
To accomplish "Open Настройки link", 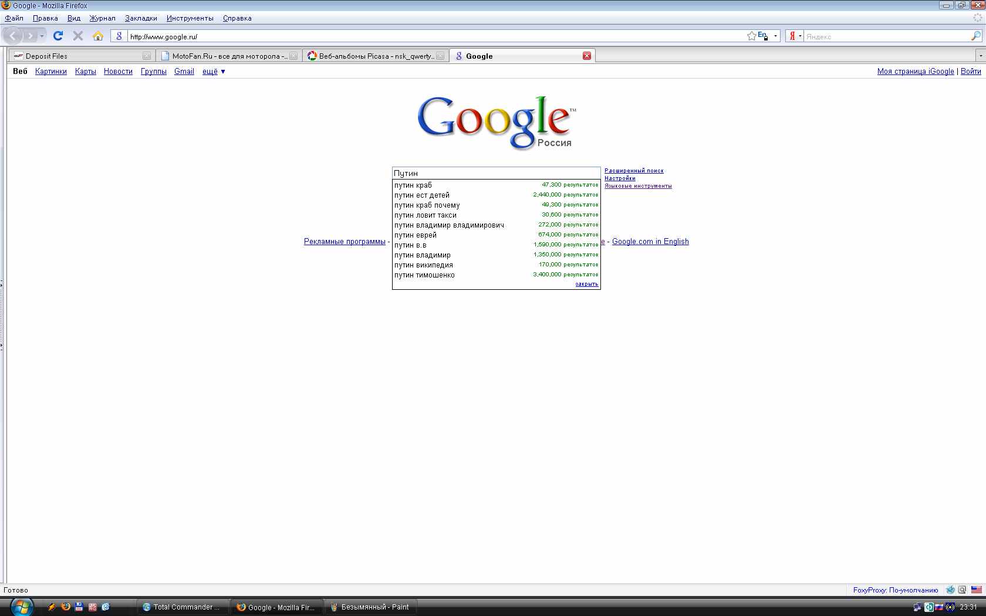I will [x=620, y=178].
